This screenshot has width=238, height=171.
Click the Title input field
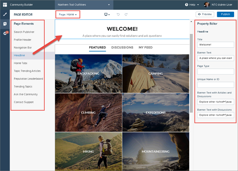(216, 45)
